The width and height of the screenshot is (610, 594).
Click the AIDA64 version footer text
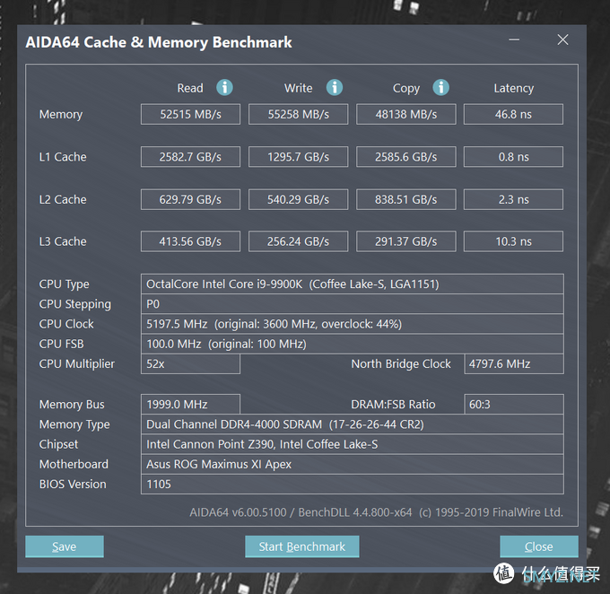click(376, 512)
